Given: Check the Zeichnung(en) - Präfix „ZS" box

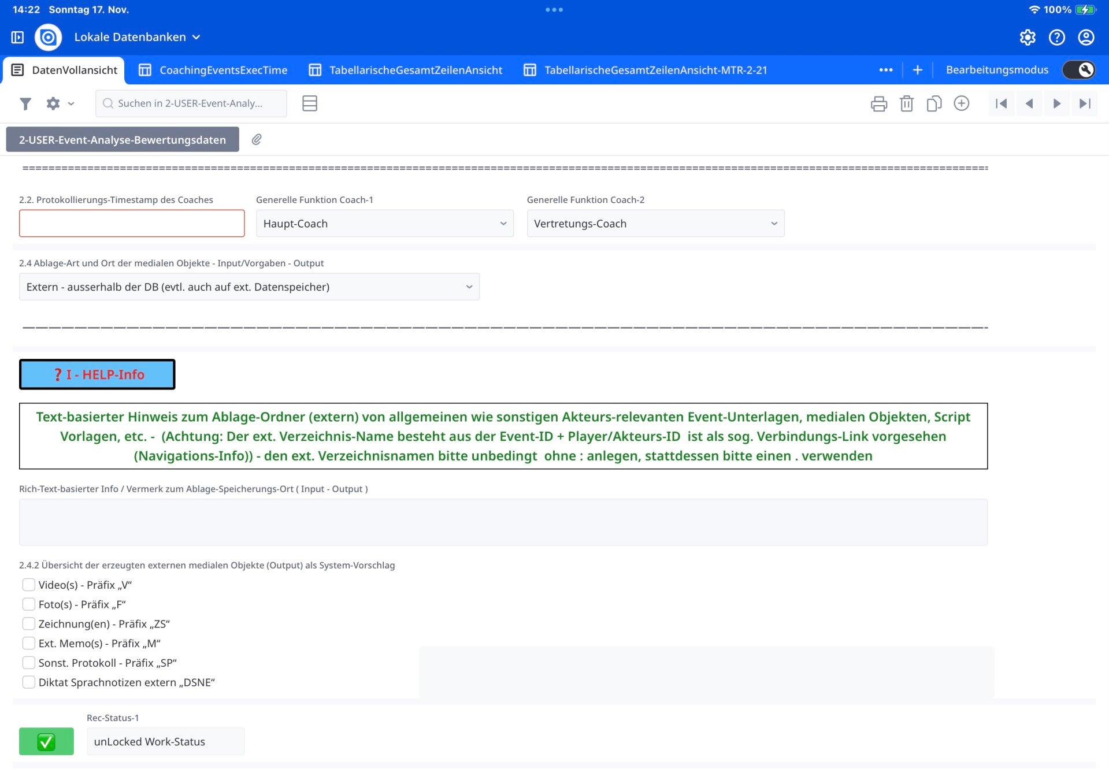Looking at the screenshot, I should [x=28, y=624].
